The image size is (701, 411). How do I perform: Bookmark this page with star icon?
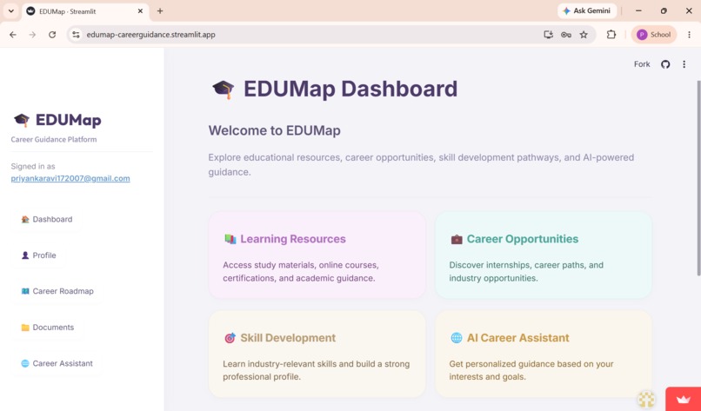coord(584,35)
